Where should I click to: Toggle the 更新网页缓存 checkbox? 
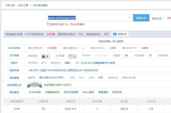click(x=48, y=24)
